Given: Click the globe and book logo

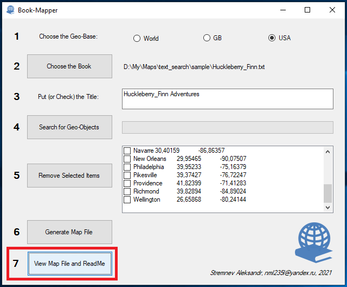Looking at the screenshot, I should coord(314,242).
